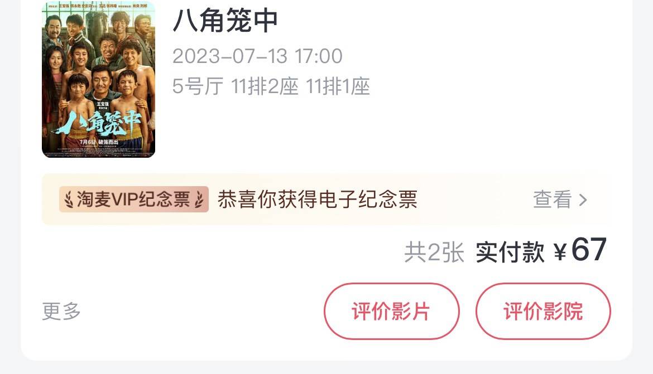Click the 评价影院 button
The image size is (653, 374).
pos(543,311)
